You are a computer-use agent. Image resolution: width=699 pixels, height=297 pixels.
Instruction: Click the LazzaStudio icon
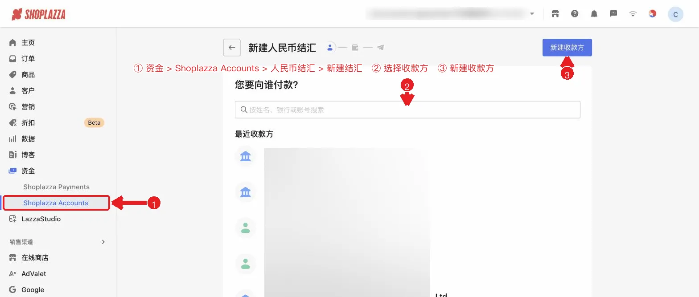12,219
